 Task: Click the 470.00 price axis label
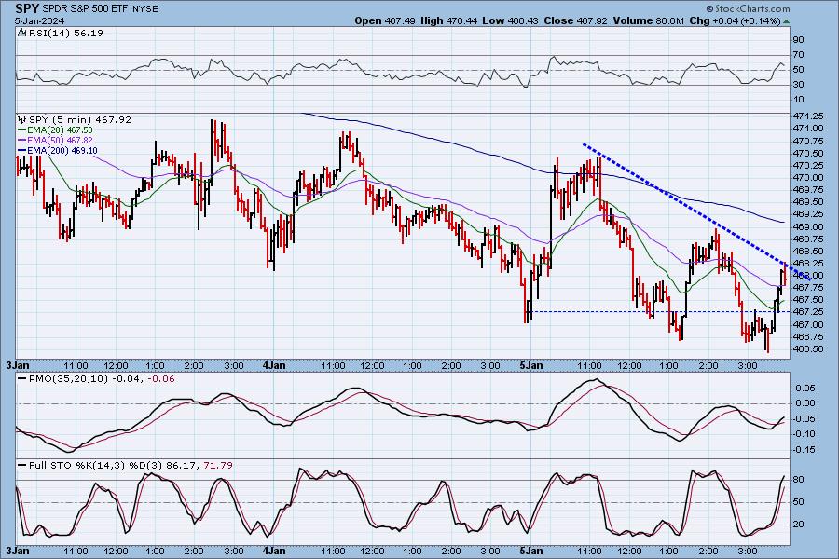808,178
